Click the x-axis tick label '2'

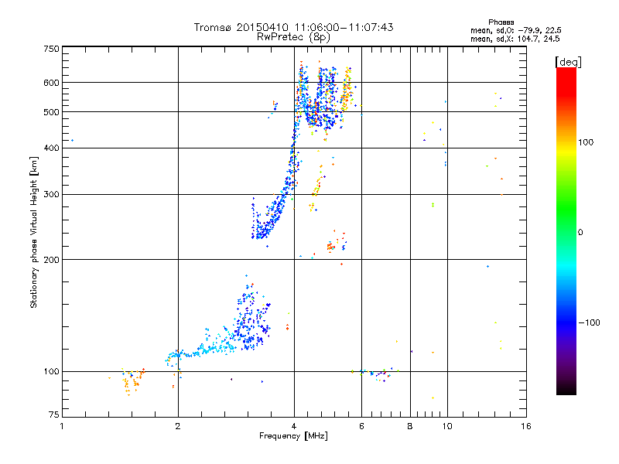pyautogui.click(x=178, y=426)
